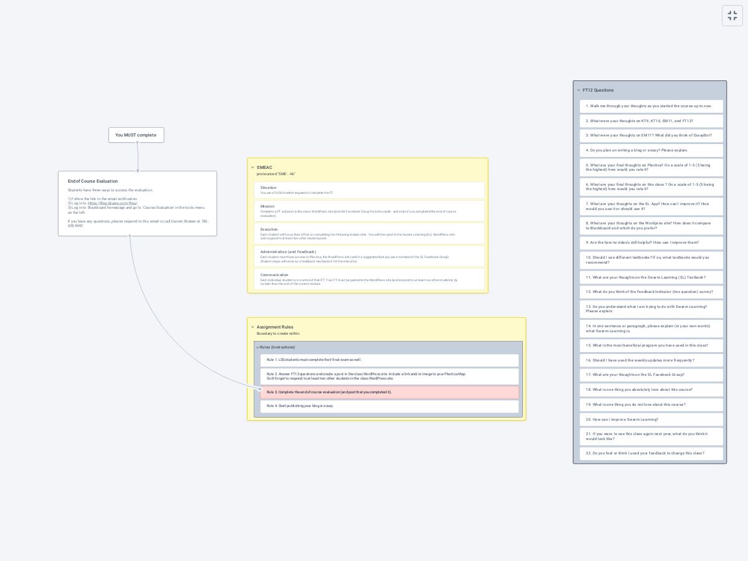This screenshot has width=748, height=561.
Task: Select the Administration (and Feedback) card
Action: [369, 256]
